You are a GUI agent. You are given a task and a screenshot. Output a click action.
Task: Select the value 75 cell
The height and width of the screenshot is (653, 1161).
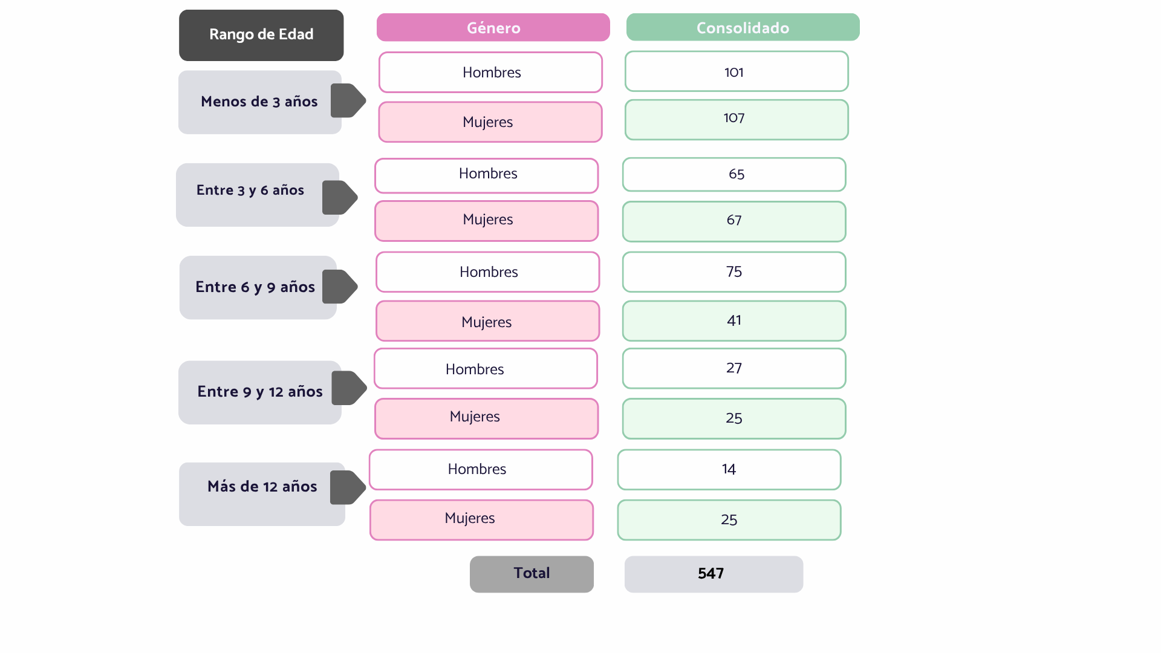734,272
